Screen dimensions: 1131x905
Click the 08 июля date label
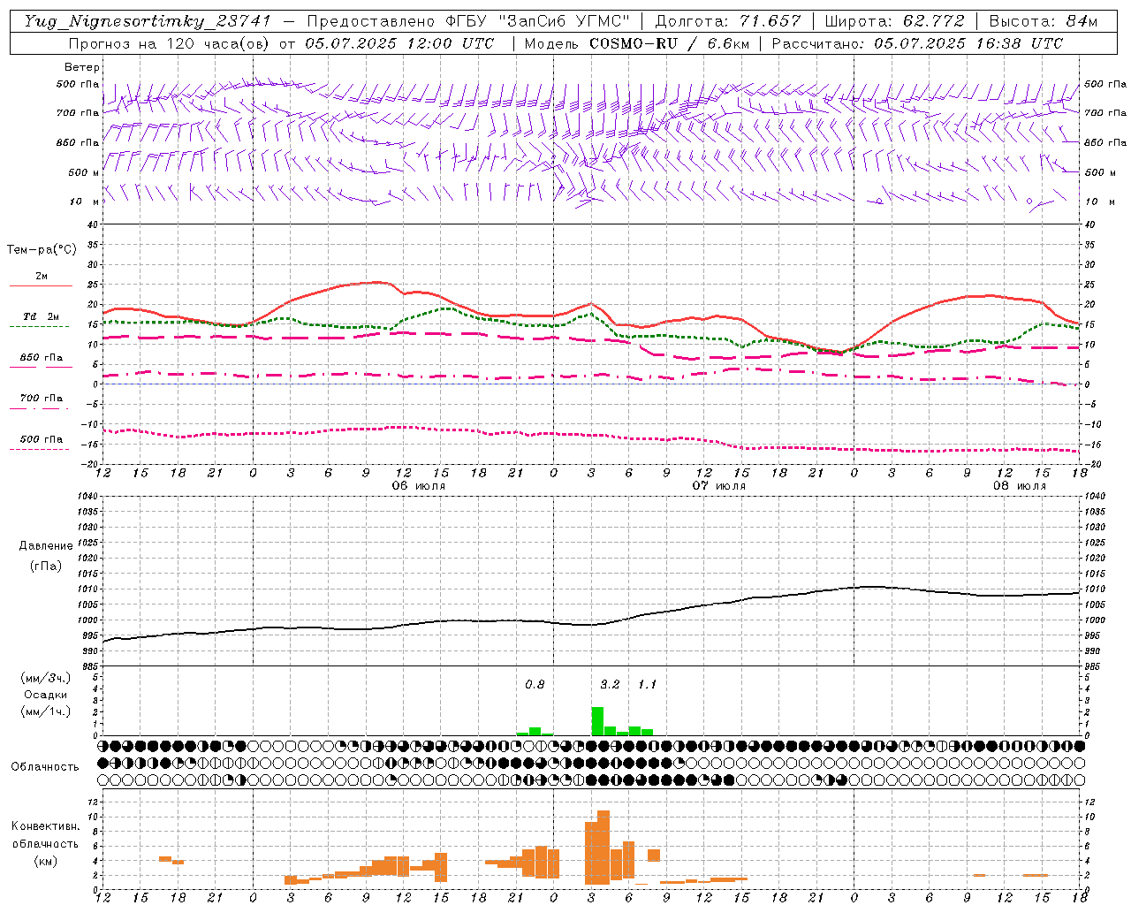point(1020,486)
